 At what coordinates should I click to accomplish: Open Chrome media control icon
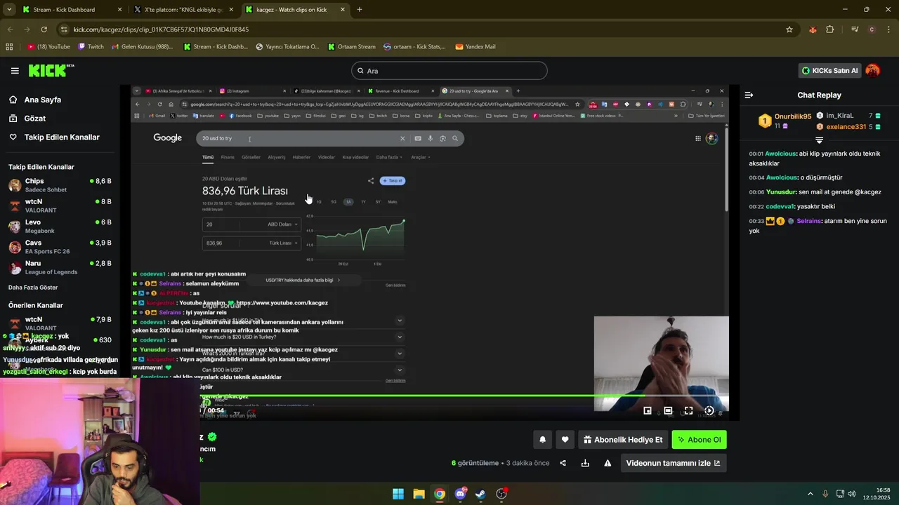coord(855,29)
